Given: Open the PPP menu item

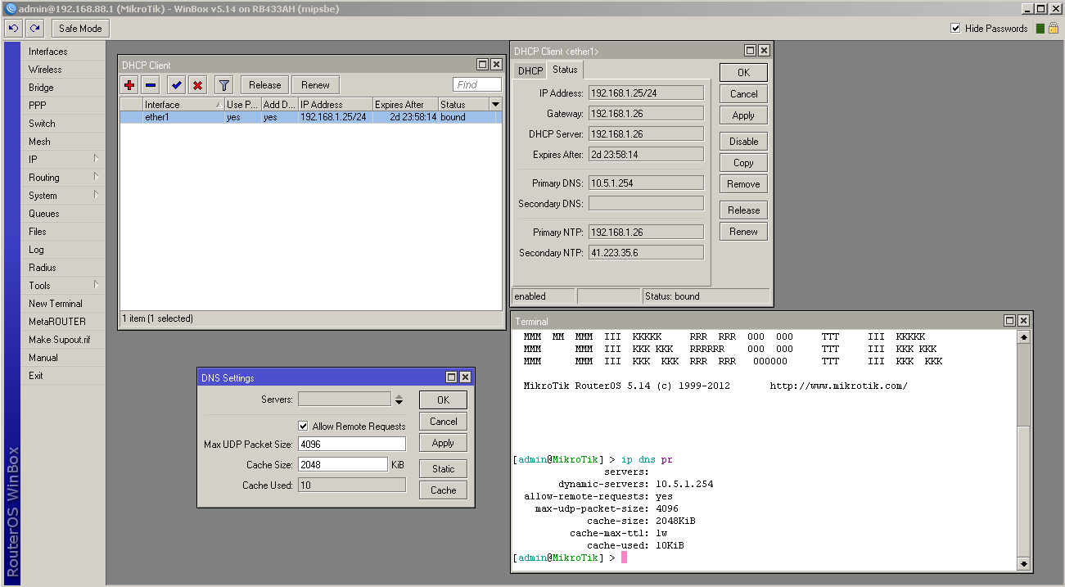Looking at the screenshot, I should pyautogui.click(x=63, y=106).
